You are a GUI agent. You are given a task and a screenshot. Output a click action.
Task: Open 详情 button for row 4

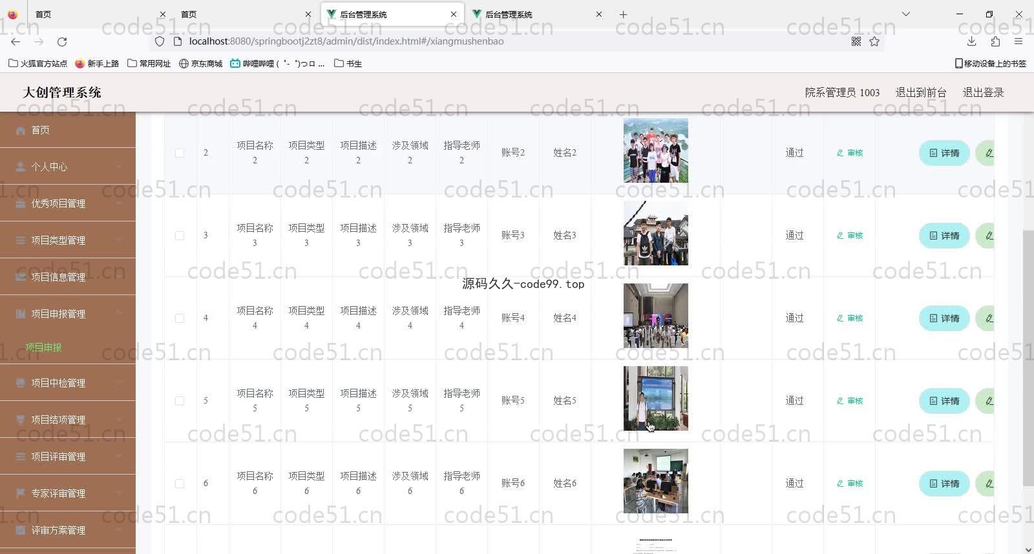pos(944,318)
